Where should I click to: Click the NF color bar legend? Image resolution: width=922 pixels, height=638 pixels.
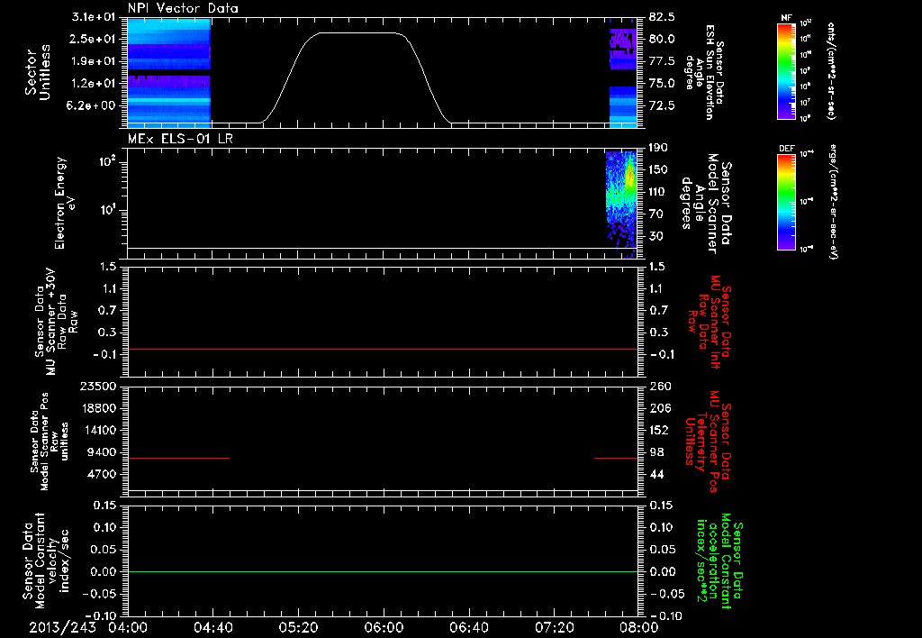[787, 70]
